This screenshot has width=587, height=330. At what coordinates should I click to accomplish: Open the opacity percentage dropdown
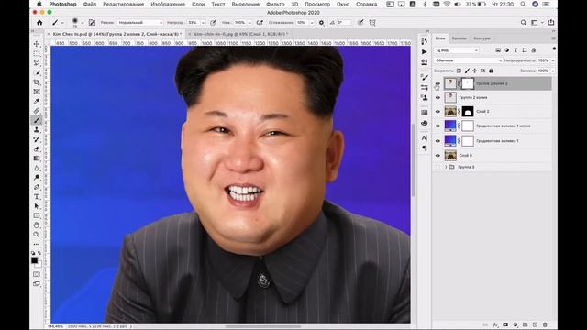[203, 22]
